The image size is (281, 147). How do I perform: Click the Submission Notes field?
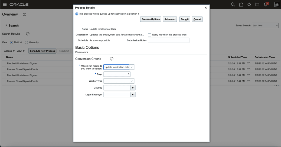coord(169,40)
